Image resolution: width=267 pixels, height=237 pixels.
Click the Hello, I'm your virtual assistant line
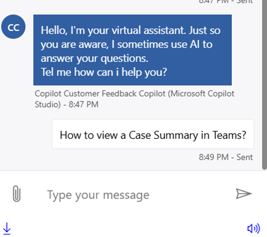coord(130,30)
